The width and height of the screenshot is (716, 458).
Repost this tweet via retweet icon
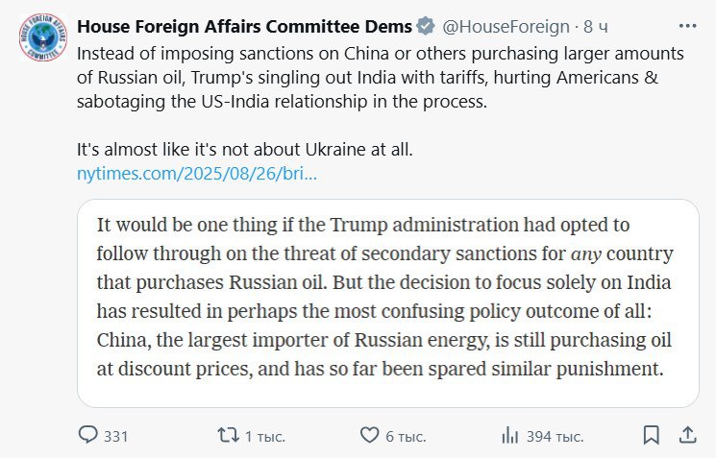click(x=228, y=435)
